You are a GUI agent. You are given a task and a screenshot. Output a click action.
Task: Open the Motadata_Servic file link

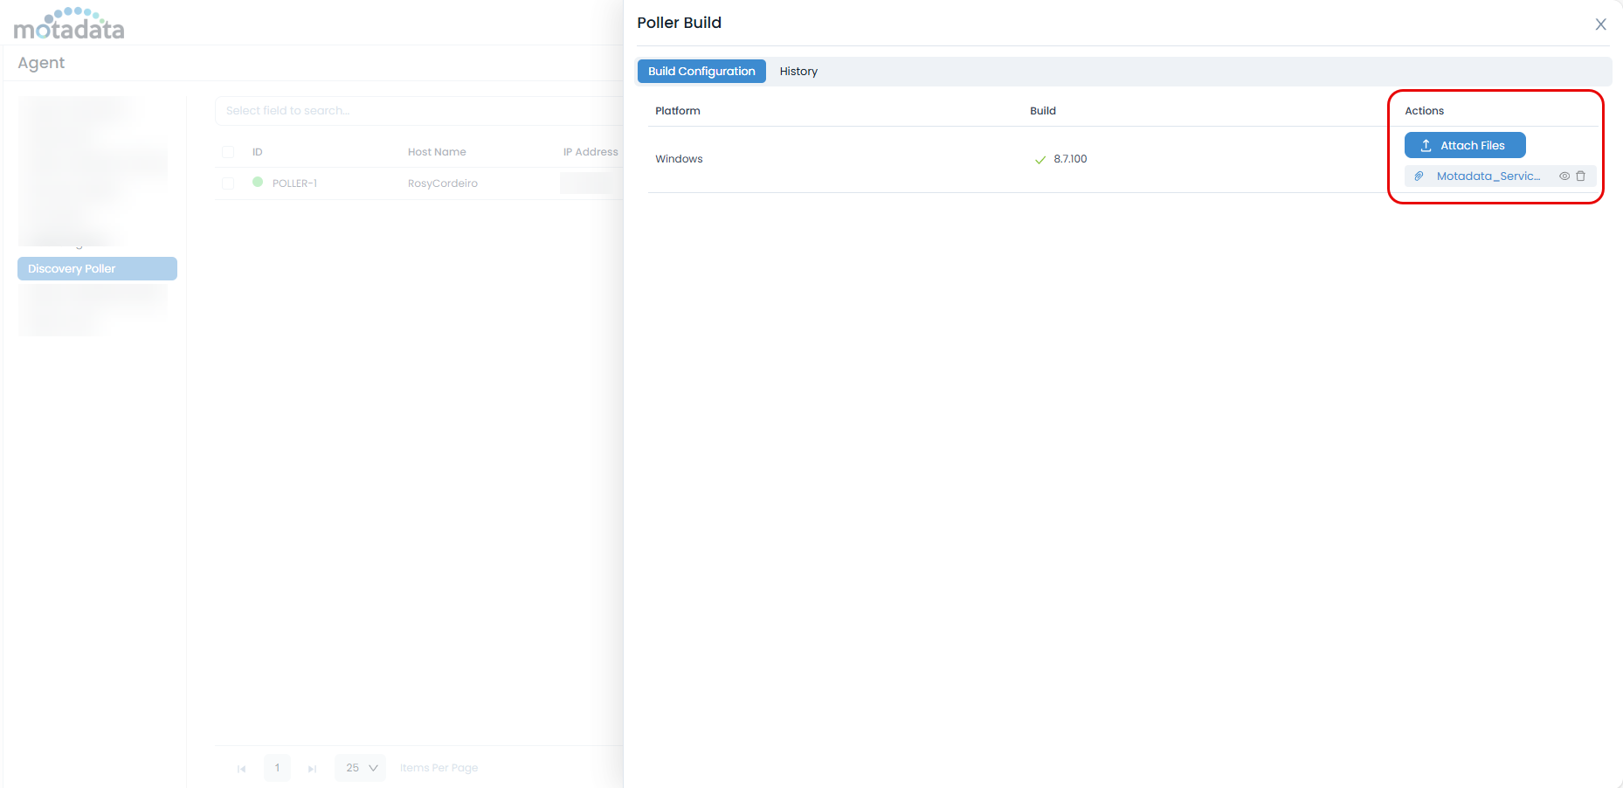(1488, 176)
